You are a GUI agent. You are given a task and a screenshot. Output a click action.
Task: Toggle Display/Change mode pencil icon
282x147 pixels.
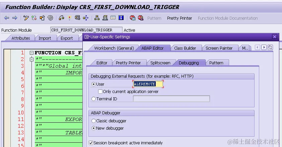[26, 18]
